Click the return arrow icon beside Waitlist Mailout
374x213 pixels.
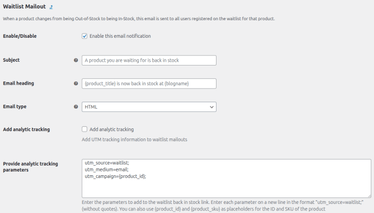pos(51,7)
